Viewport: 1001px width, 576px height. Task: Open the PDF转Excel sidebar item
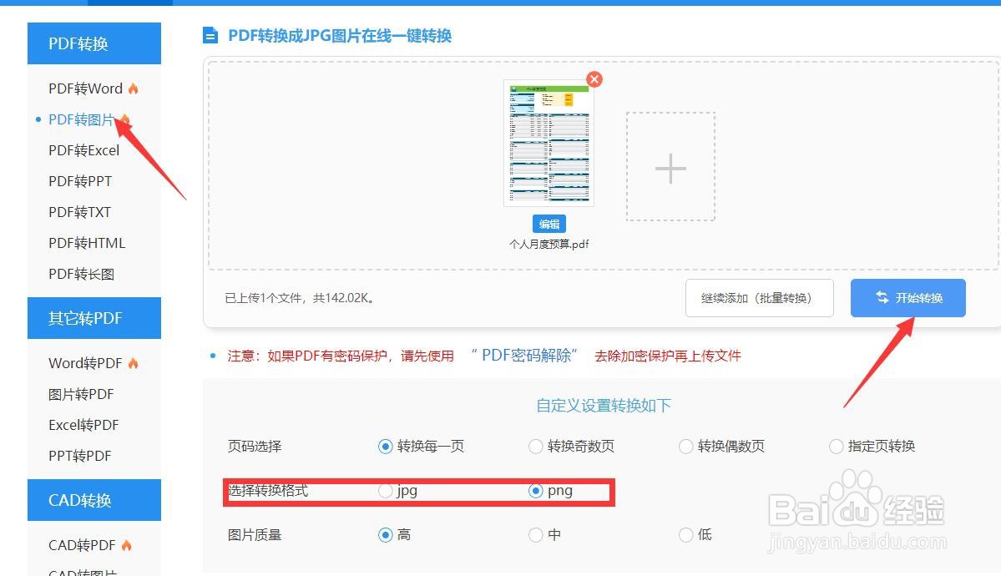click(83, 149)
